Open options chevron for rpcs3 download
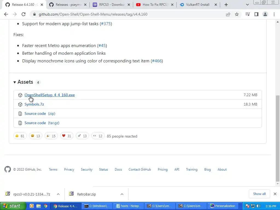This screenshot has width=280, height=210. point(58,194)
